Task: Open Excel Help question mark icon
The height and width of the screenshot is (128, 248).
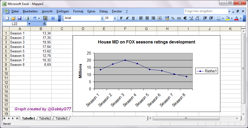Action: coord(53,18)
